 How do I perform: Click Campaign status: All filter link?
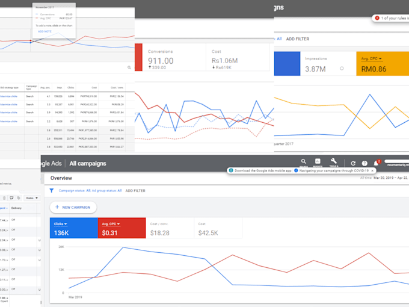point(75,191)
